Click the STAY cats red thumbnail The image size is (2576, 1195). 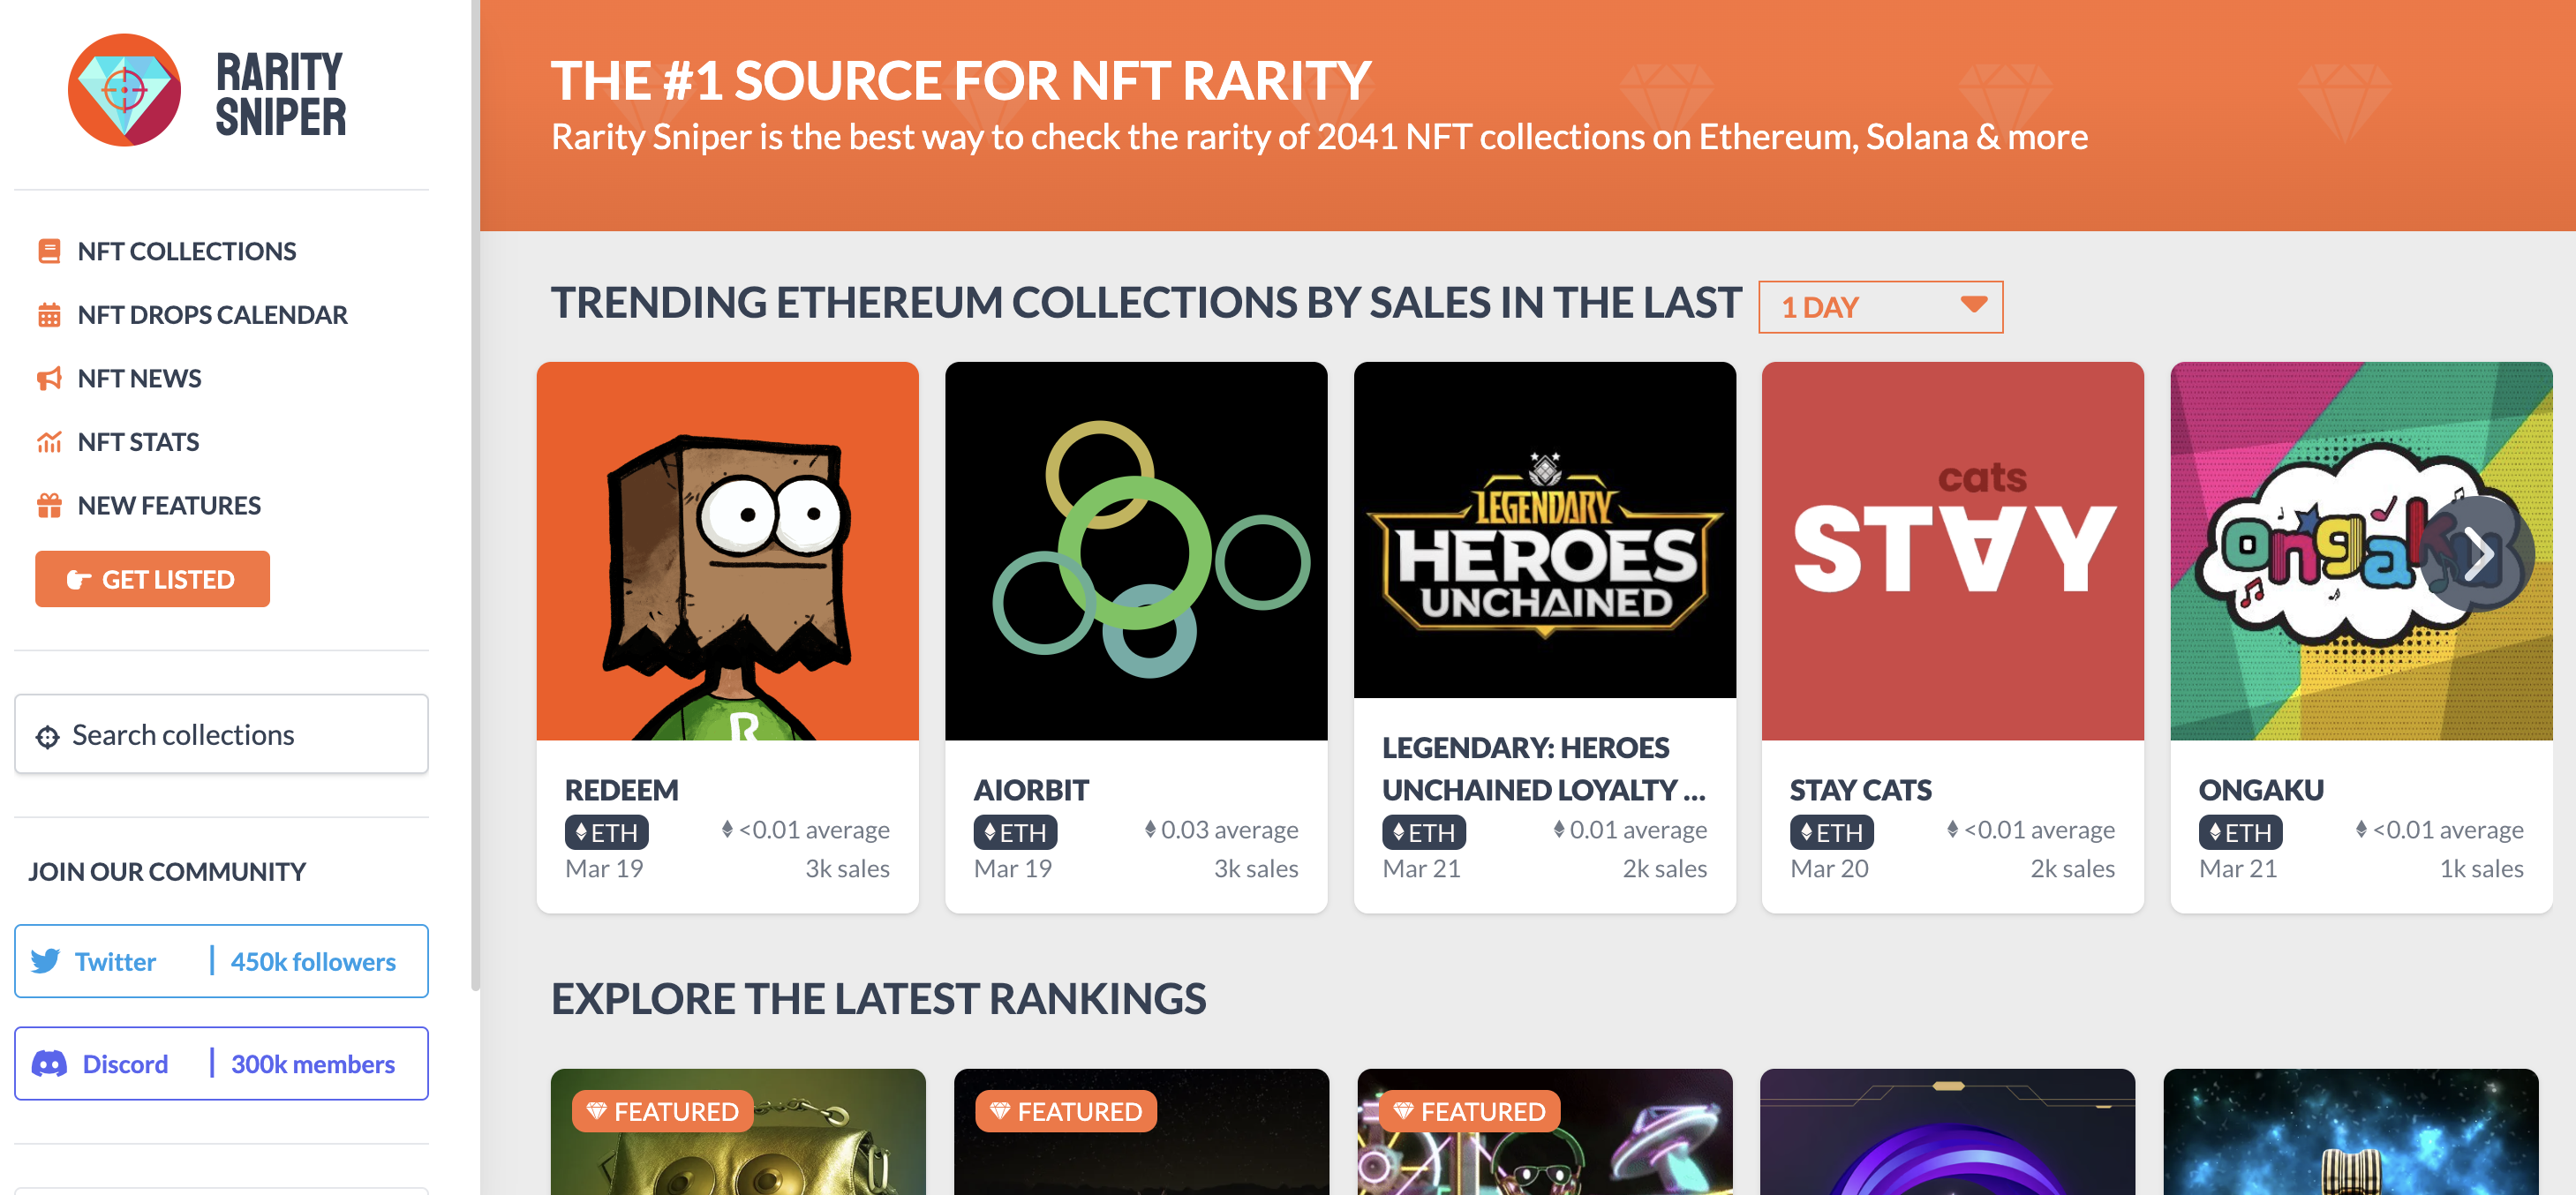click(x=1952, y=551)
